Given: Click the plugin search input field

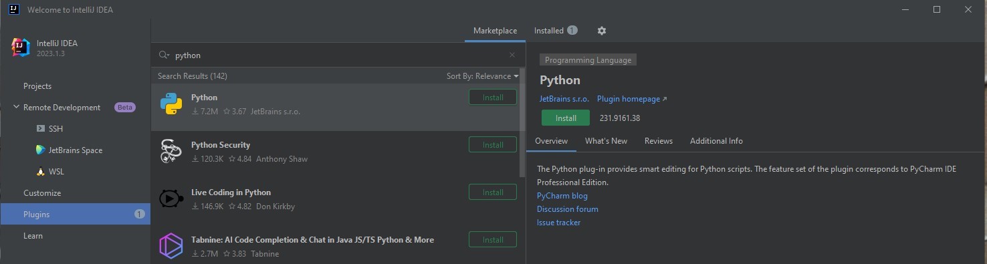Looking at the screenshot, I should pyautogui.click(x=338, y=55).
